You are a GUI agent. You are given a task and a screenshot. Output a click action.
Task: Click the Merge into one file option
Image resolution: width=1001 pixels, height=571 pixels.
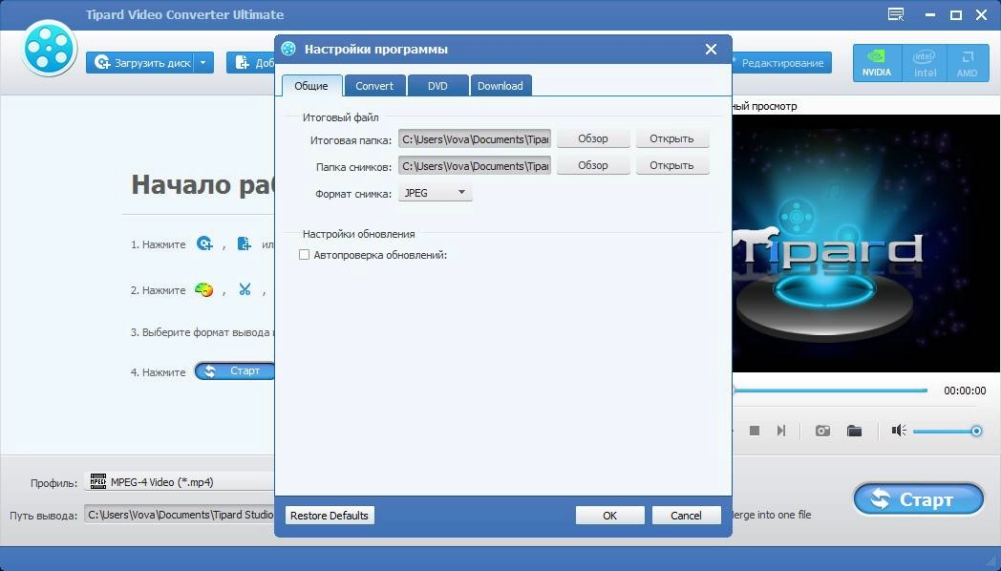(x=772, y=515)
